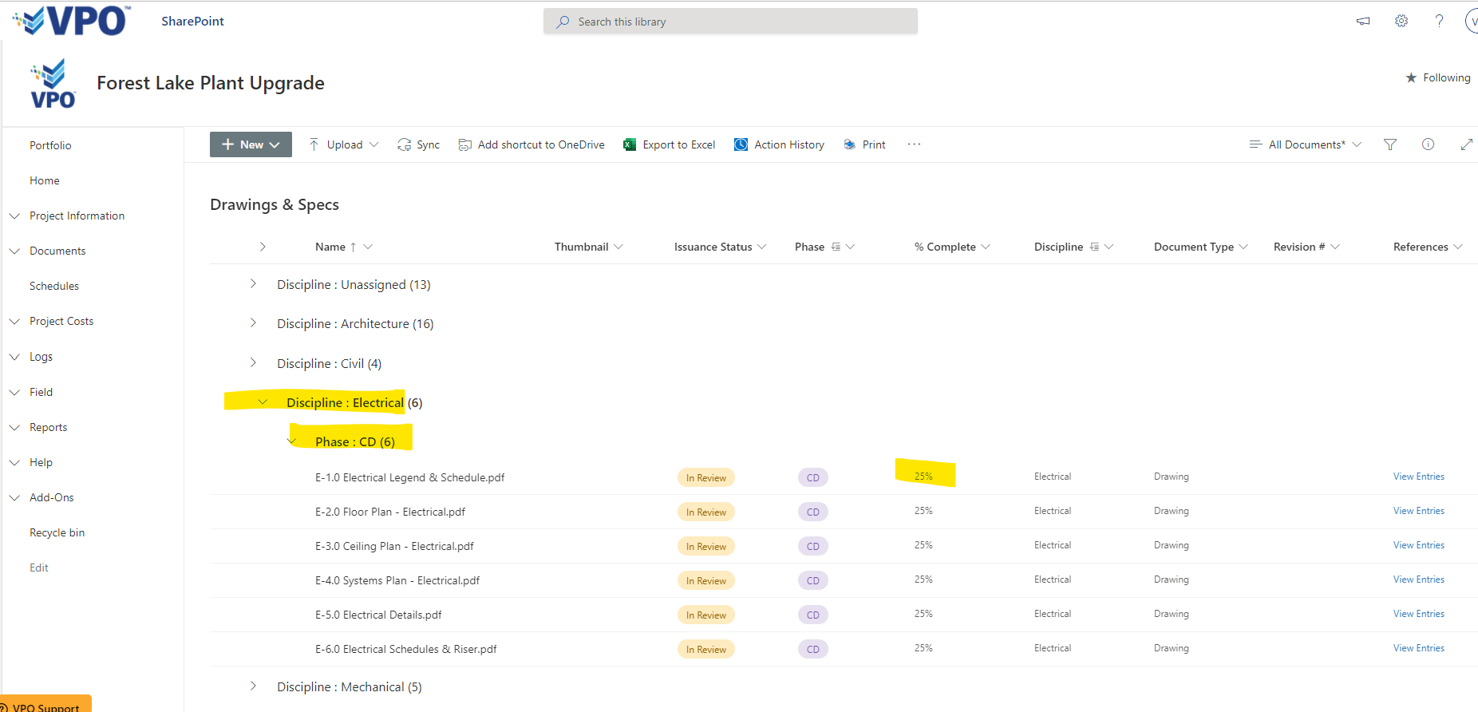
Task: Open the All Documents view dropdown
Action: coord(1306,144)
